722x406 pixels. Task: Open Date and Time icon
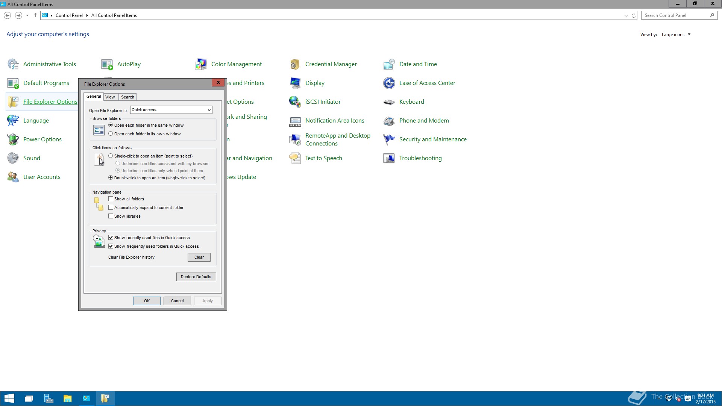[389, 64]
